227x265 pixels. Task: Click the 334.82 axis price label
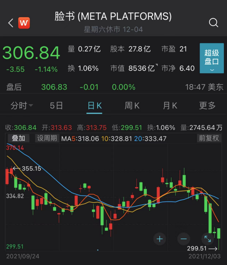(x=15, y=196)
